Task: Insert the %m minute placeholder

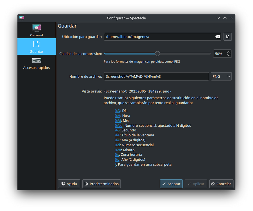Action: [118, 150]
